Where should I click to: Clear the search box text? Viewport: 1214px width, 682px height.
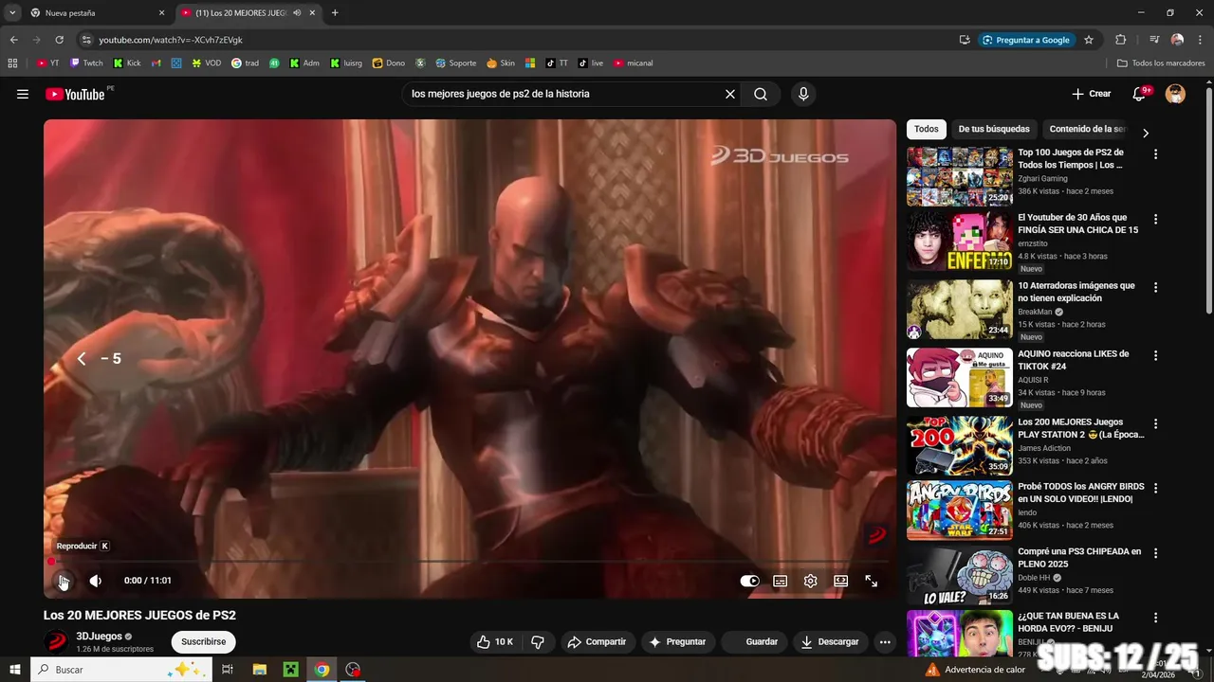729,94
